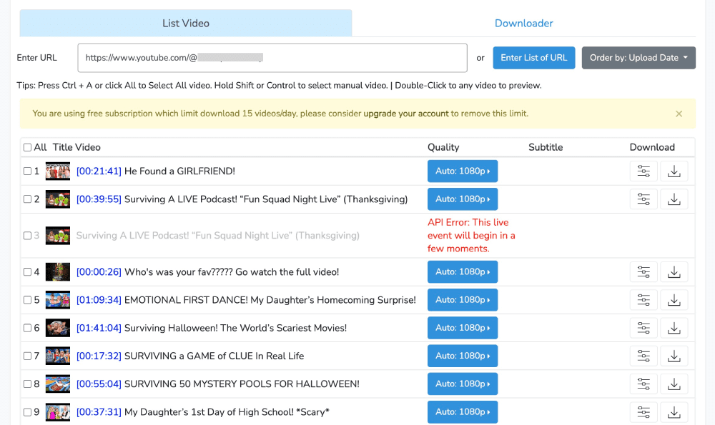
Task: Change Auto: 1080p quality for SURVIVING a GAME of CLUE
Action: point(463,356)
